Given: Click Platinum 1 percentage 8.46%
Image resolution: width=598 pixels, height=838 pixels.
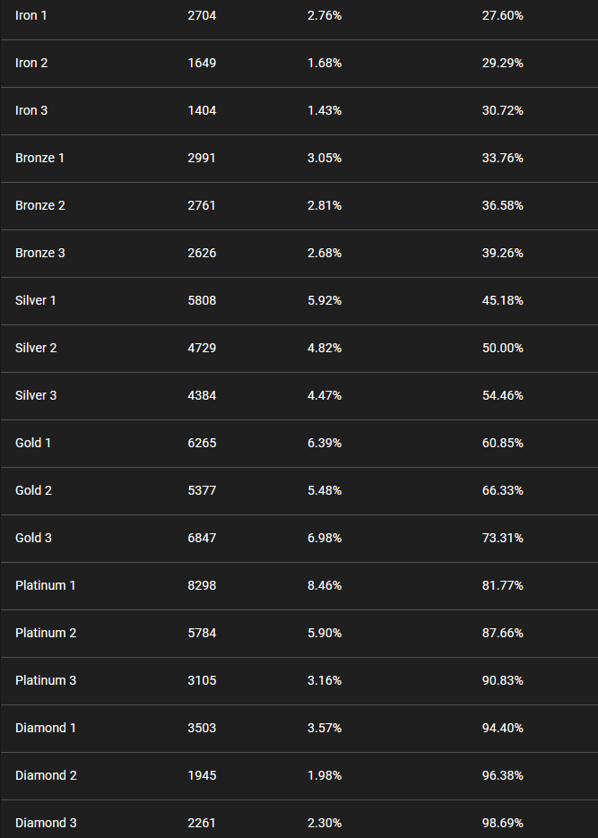Looking at the screenshot, I should (x=325, y=586).
